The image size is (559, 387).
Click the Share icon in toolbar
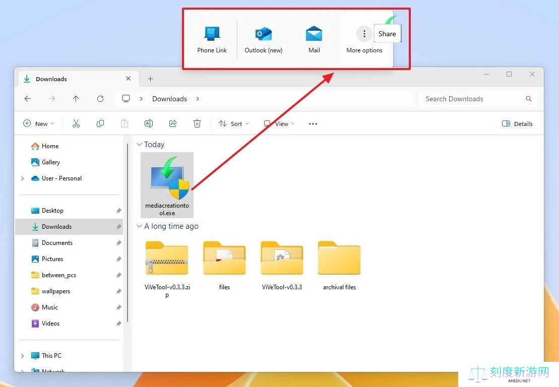(173, 123)
